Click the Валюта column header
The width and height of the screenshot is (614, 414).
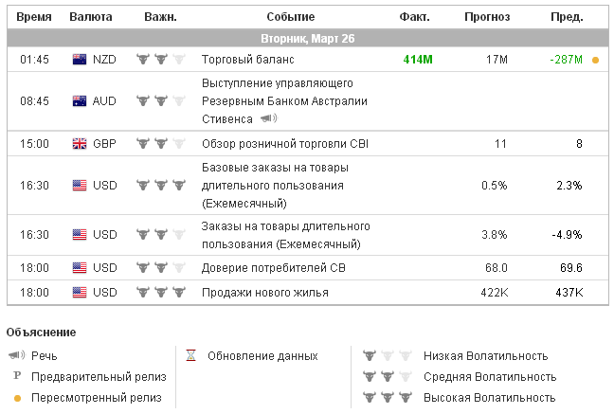point(92,18)
